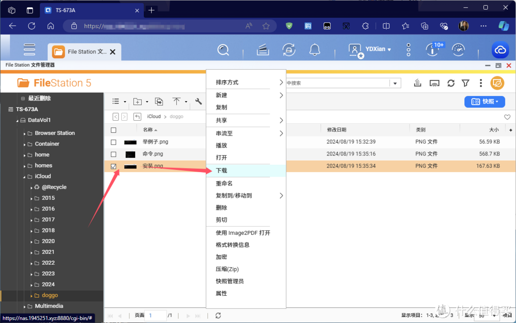This screenshot has height=323, width=516.
Task: Choose 重命名 in the context menu
Action: tap(224, 184)
